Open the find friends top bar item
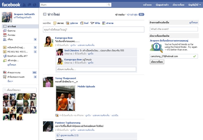Screen dimensions: 203x140 (x=178, y=5)
